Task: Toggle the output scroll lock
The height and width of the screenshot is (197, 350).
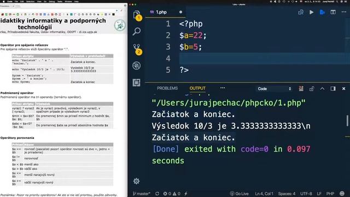Action: 312,89
